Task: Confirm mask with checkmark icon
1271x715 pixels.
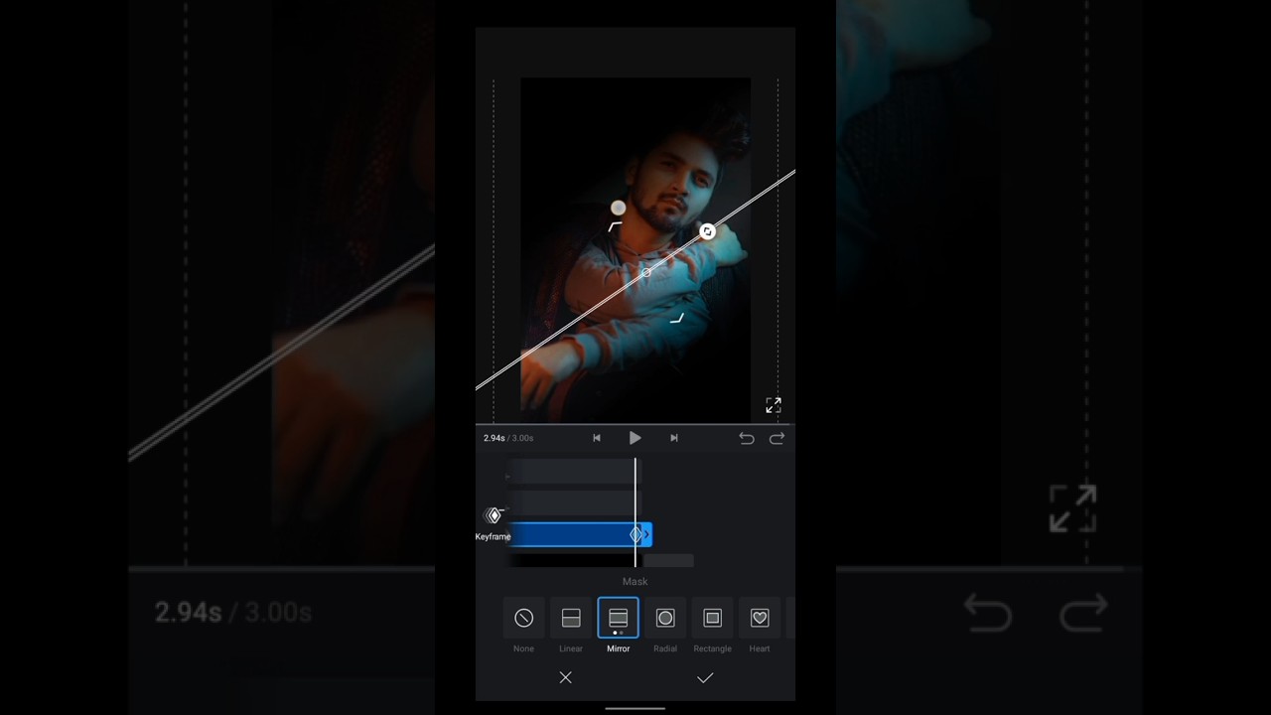Action: pos(705,677)
